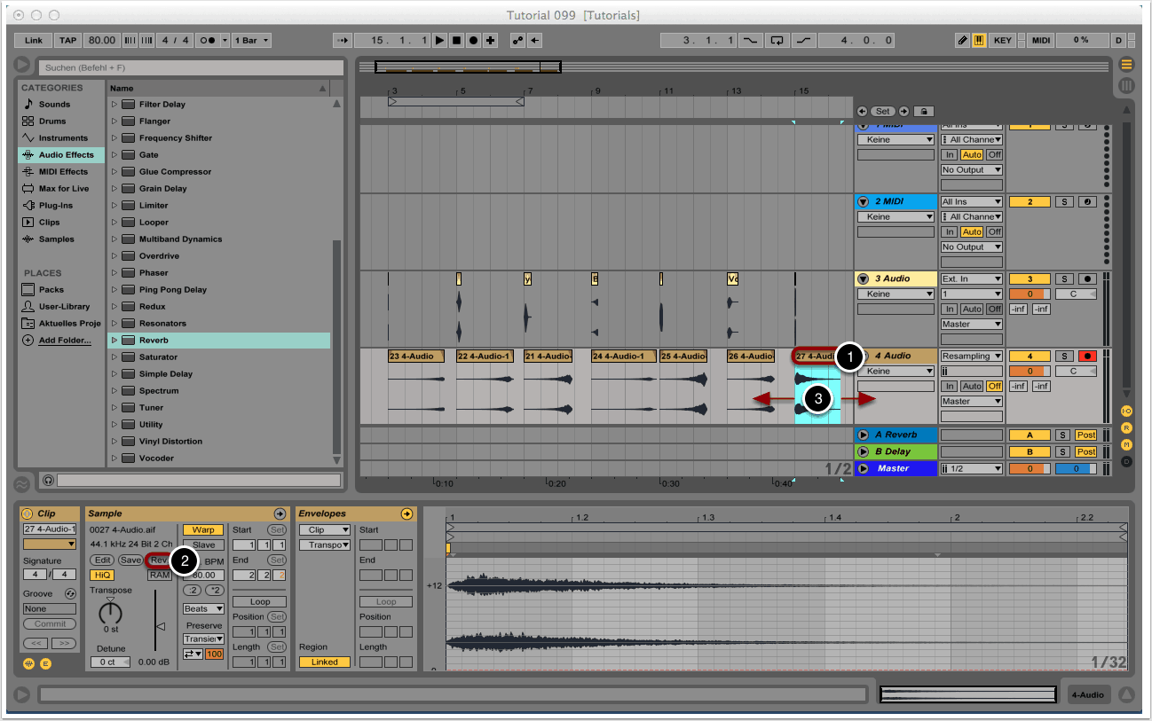Click the Groove hot-swap icon
Image resolution: width=1152 pixels, height=721 pixels.
(x=71, y=593)
